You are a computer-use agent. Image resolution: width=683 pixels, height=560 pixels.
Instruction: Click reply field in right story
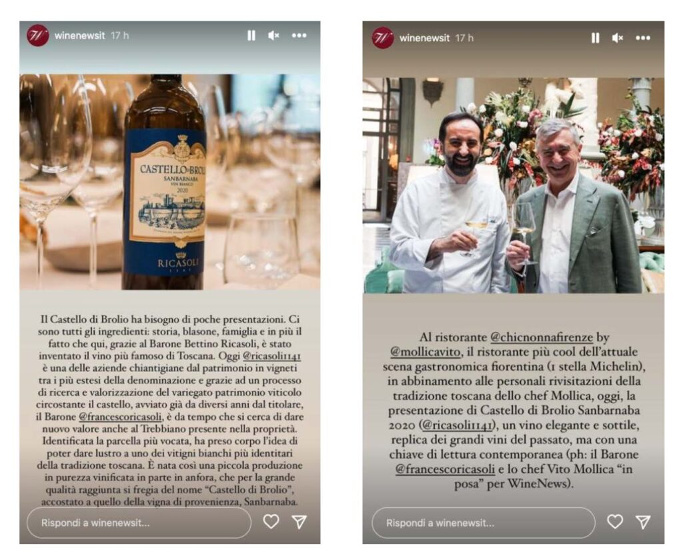click(x=484, y=523)
